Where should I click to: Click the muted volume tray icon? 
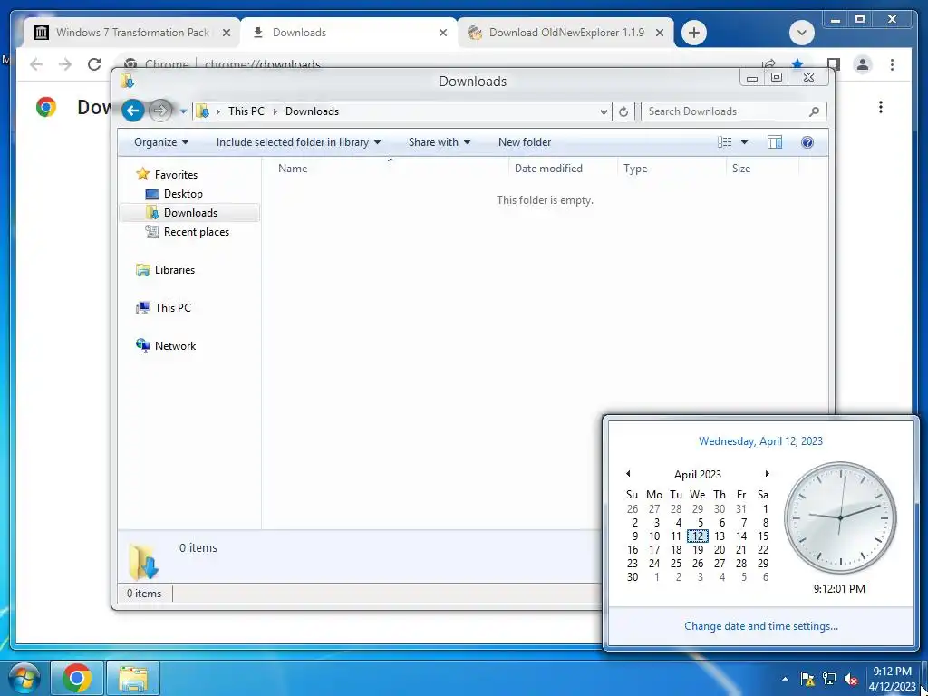[851, 679]
